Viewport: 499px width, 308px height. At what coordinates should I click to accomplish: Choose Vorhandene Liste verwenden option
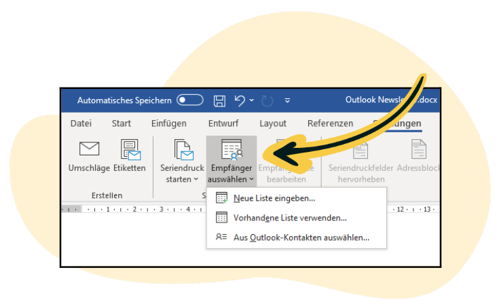click(290, 218)
